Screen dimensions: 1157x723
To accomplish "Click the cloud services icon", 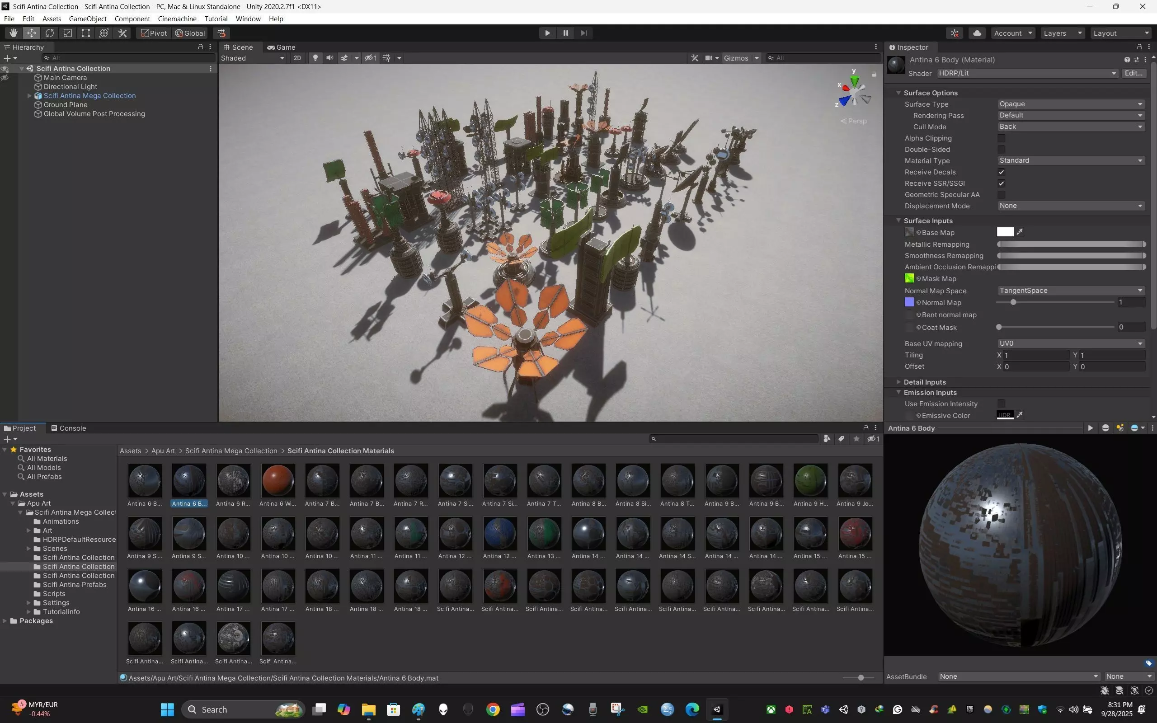I will coord(977,33).
